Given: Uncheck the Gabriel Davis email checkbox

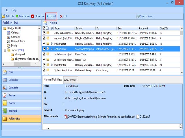Looking at the screenshot, I should tap(44, 49).
